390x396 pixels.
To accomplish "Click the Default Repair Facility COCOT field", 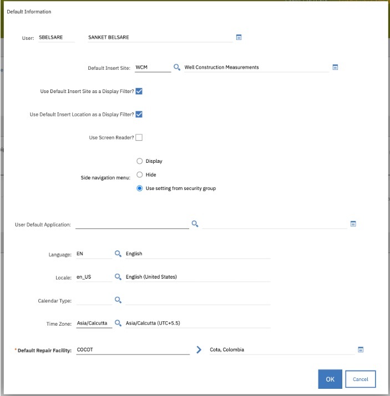I will point(132,350).
